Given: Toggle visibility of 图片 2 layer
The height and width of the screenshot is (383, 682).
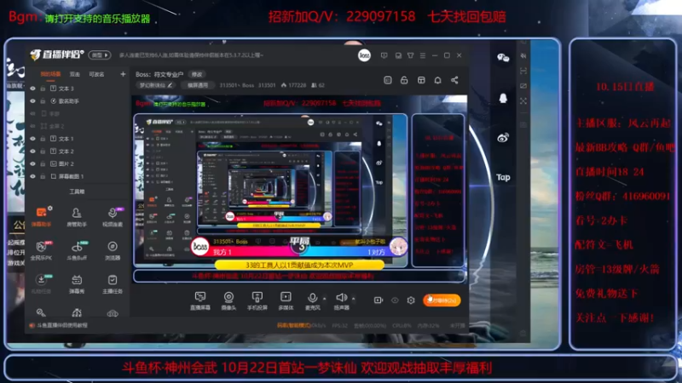Looking at the screenshot, I should point(32,163).
